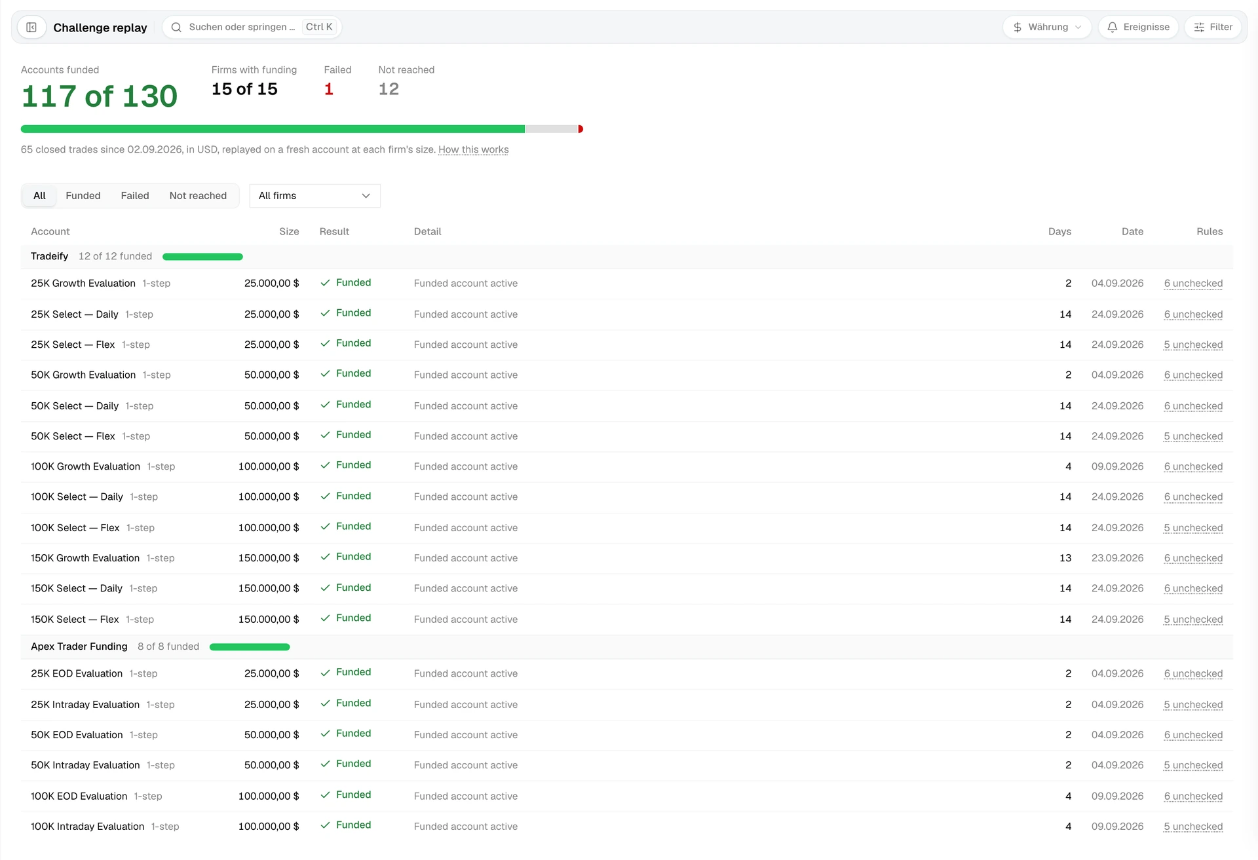The width and height of the screenshot is (1258, 860).
Task: Switch to the Funded tab
Action: coord(83,196)
